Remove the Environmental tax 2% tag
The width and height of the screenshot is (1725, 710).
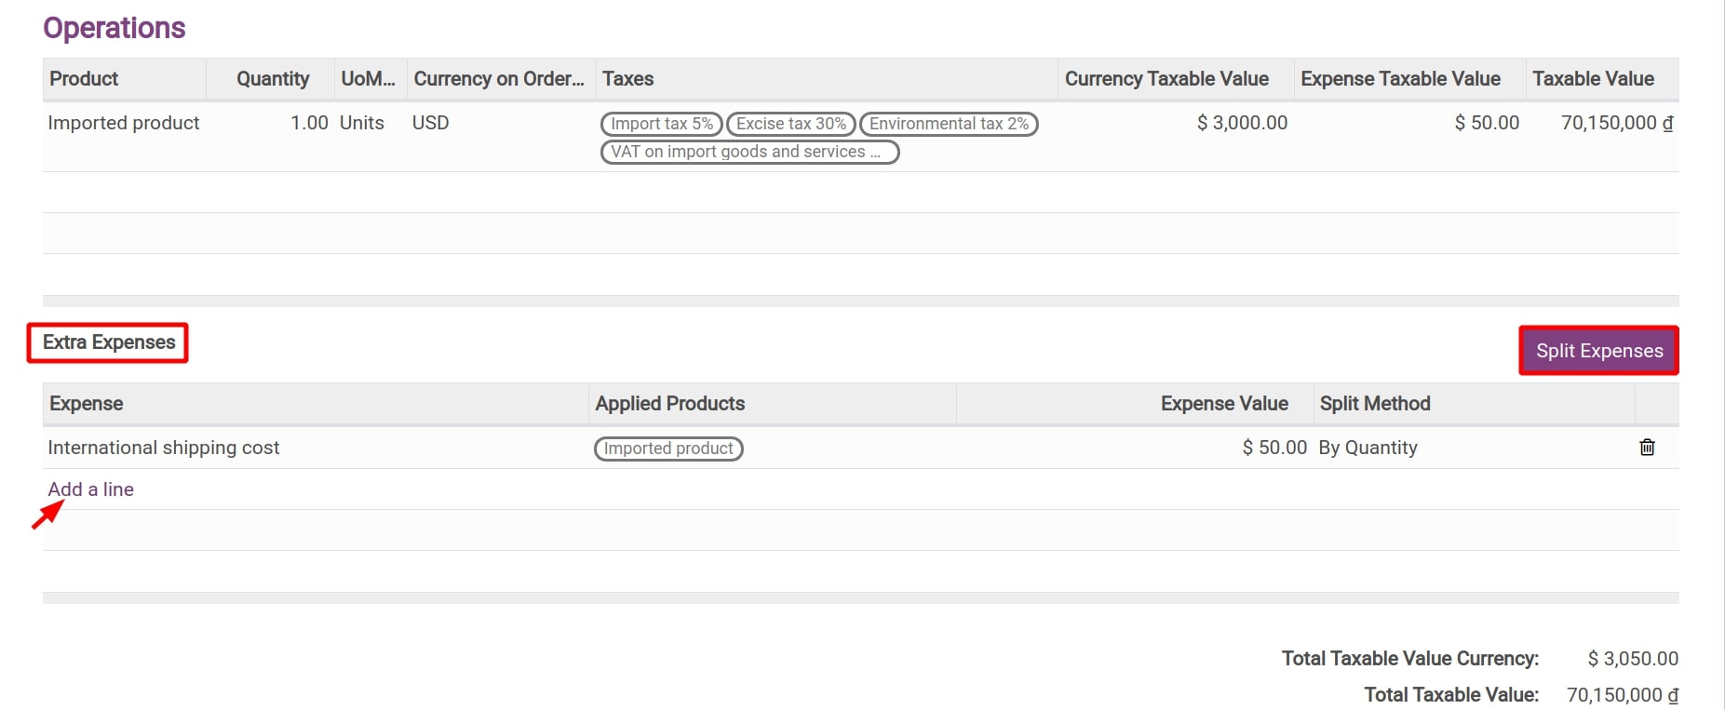tap(947, 123)
